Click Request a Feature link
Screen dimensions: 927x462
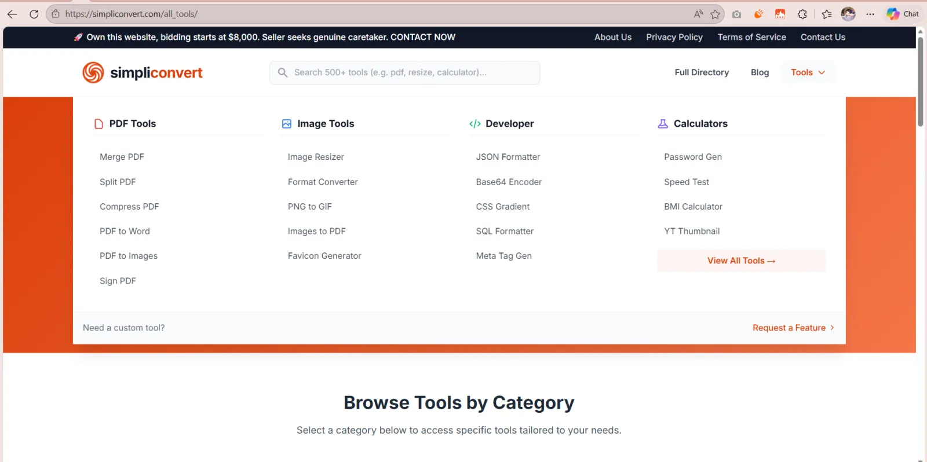pos(789,328)
